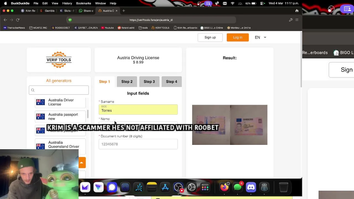Open Proton Mail from the dock
Screen dimensions: 354x199
click(85, 187)
